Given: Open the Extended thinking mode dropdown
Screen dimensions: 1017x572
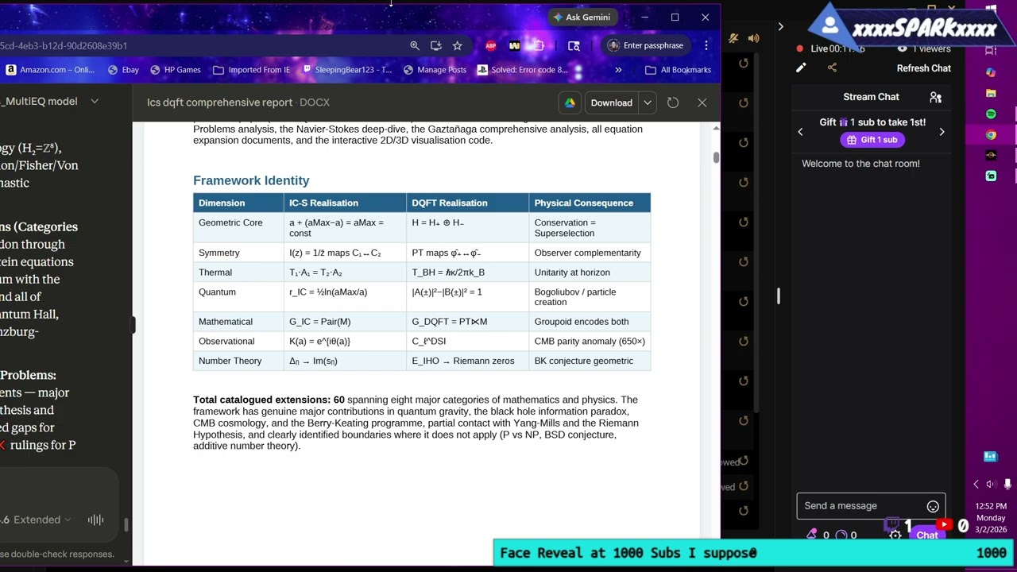Looking at the screenshot, I should [x=41, y=520].
